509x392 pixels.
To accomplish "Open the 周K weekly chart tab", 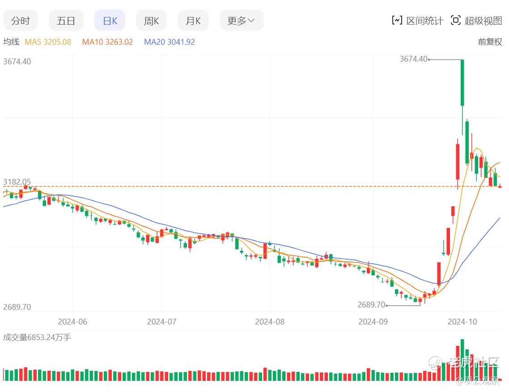I will 151,21.
